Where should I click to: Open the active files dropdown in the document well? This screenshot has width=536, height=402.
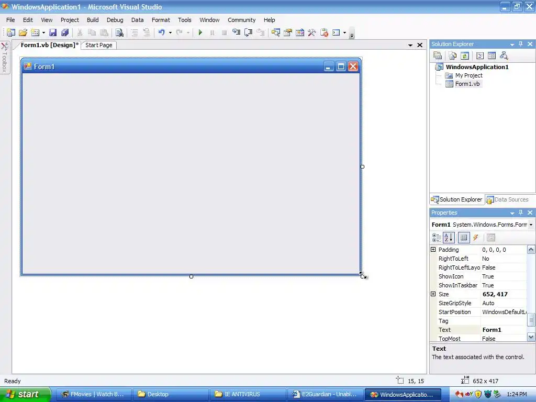pos(410,45)
